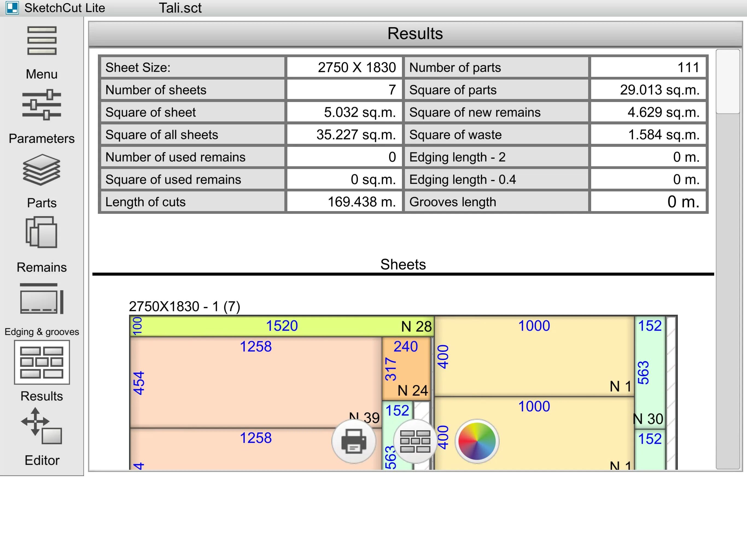This screenshot has height=560, width=747.
Task: Click the floating sheet layout button
Action: pyautogui.click(x=415, y=441)
